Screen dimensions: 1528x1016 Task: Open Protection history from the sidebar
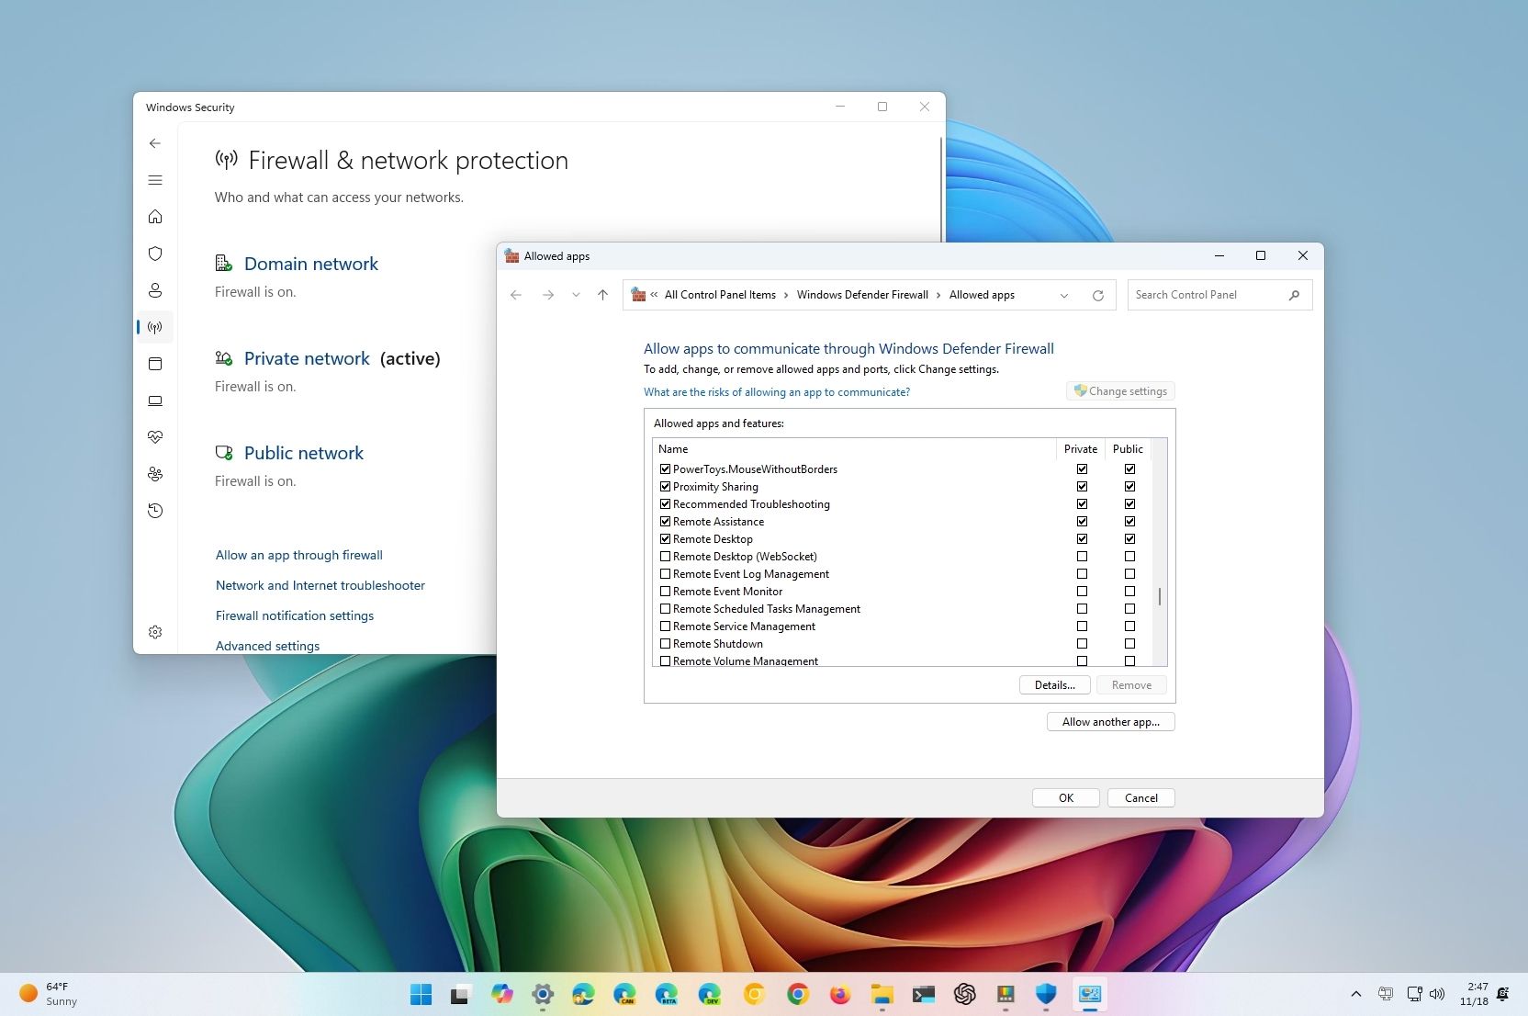point(155,511)
